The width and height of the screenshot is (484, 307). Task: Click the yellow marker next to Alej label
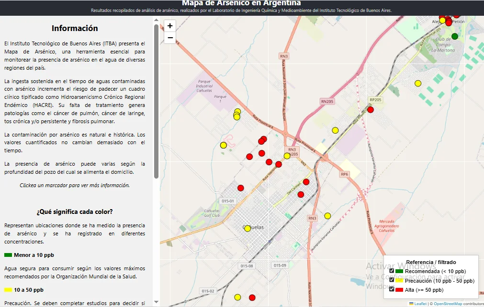coord(442,21)
